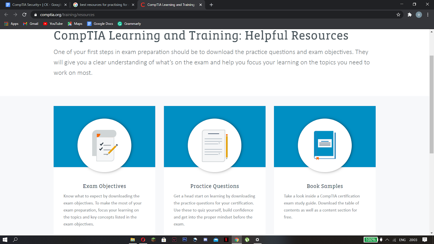Open the Chrome extensions puzzle icon
Image resolution: width=434 pixels, height=244 pixels.
click(410, 15)
